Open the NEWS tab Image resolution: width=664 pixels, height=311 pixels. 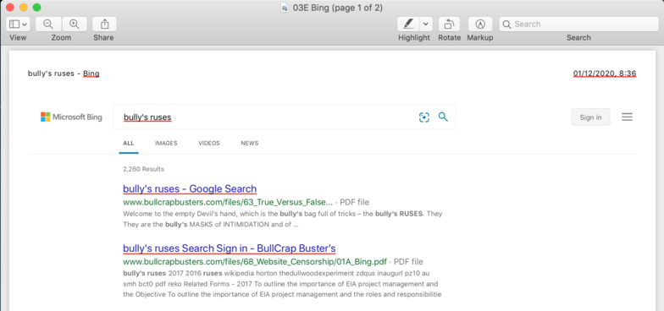coord(249,144)
